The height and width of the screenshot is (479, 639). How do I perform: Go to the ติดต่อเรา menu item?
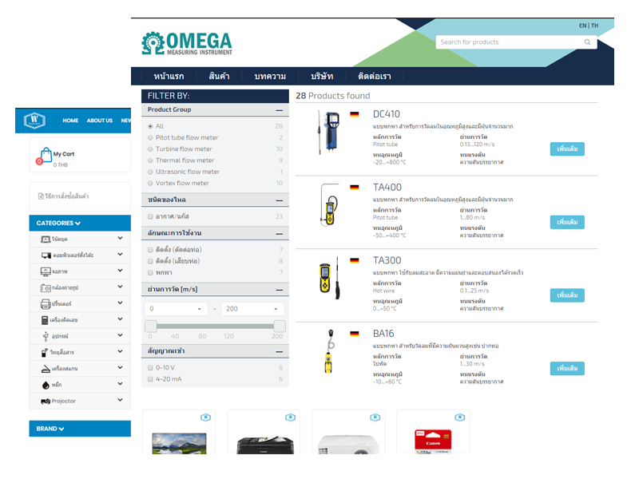tap(374, 77)
